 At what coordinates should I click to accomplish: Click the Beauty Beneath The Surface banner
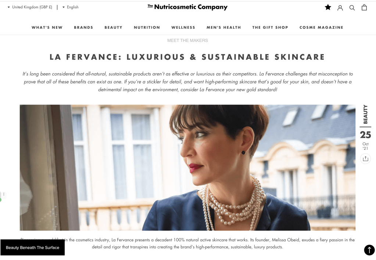32,247
